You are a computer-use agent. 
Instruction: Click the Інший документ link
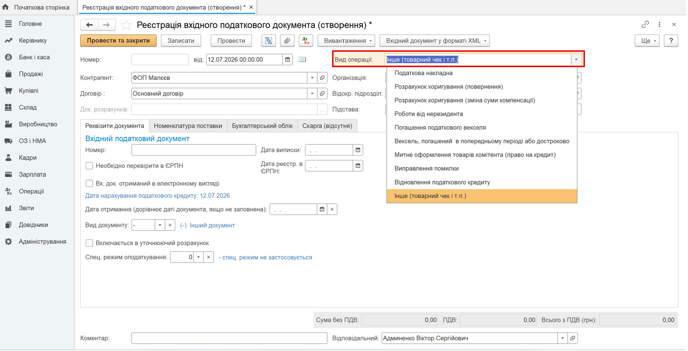[212, 225]
